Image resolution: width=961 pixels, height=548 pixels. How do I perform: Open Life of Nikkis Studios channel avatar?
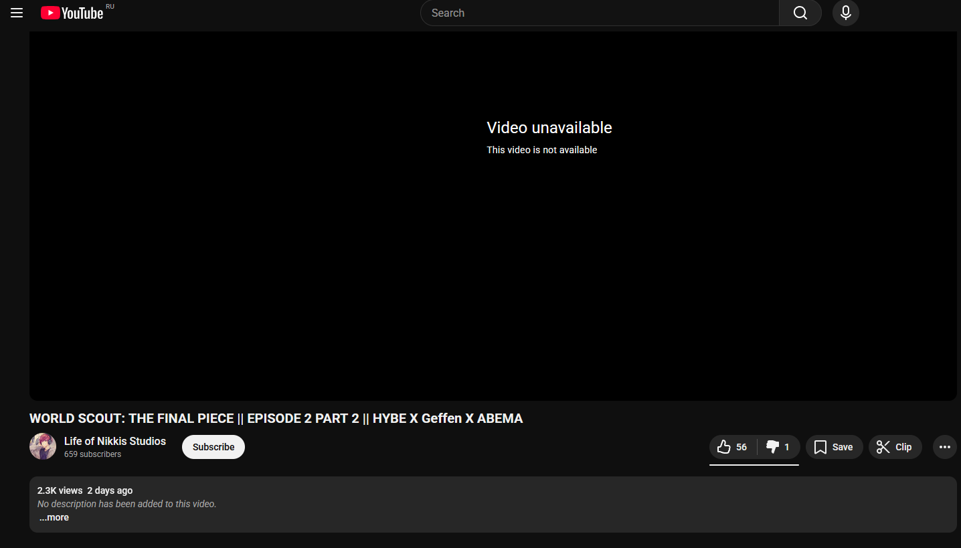point(43,446)
